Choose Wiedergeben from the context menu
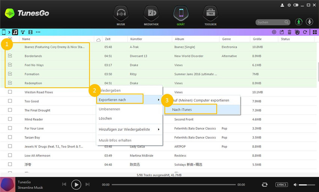This screenshot has height=192, width=319. pyautogui.click(x=129, y=90)
